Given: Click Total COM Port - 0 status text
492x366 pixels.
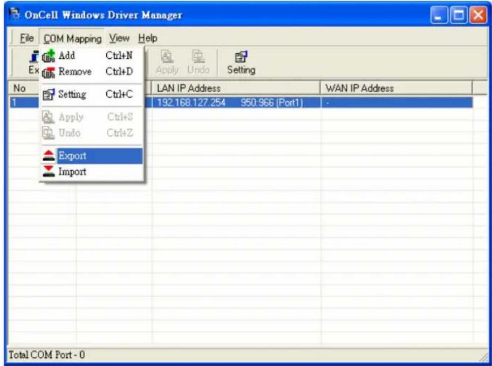Looking at the screenshot, I should [x=47, y=355].
